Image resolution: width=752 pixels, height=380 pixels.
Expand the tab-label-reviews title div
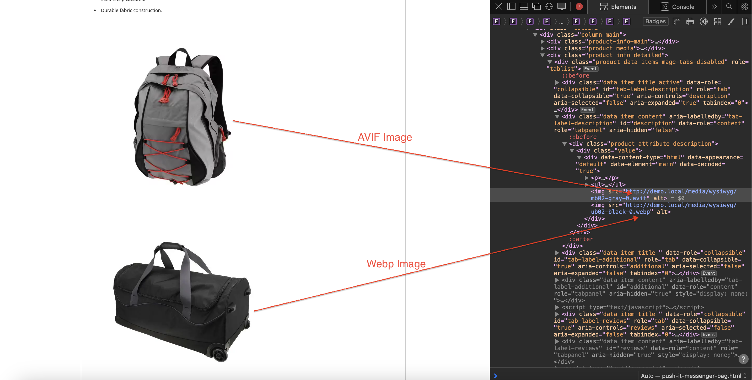pyautogui.click(x=557, y=314)
